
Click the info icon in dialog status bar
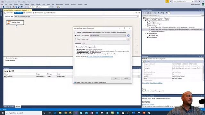point(75,82)
